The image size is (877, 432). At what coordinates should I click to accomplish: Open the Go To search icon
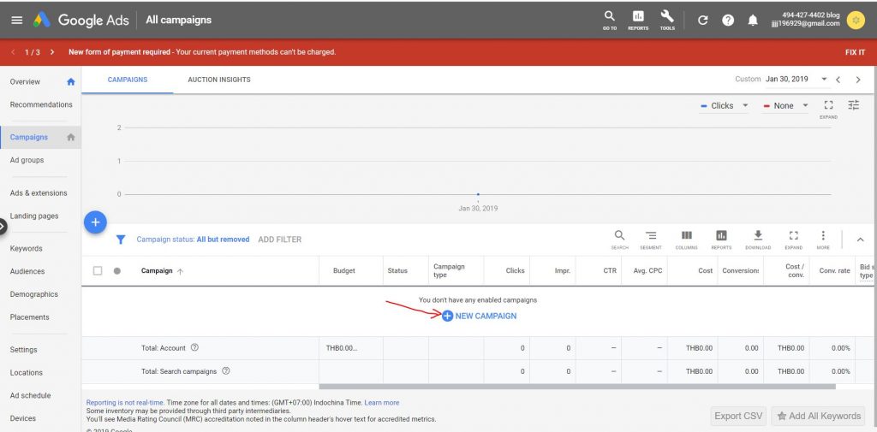pos(610,21)
